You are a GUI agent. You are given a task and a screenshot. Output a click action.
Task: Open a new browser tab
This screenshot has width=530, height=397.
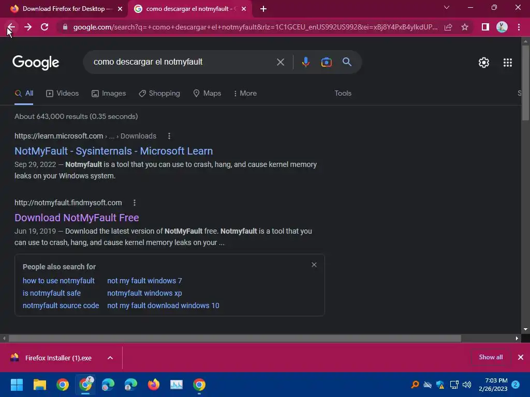[263, 9]
